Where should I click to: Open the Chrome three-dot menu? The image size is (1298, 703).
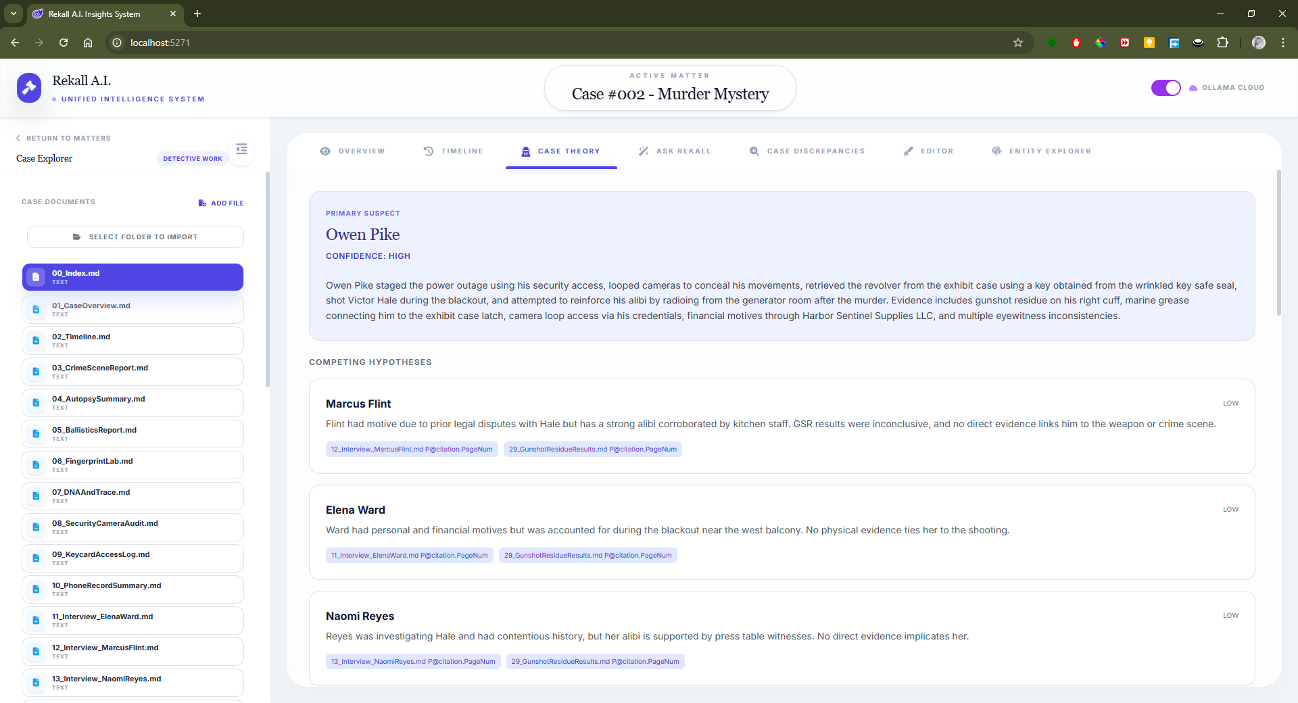(1283, 43)
